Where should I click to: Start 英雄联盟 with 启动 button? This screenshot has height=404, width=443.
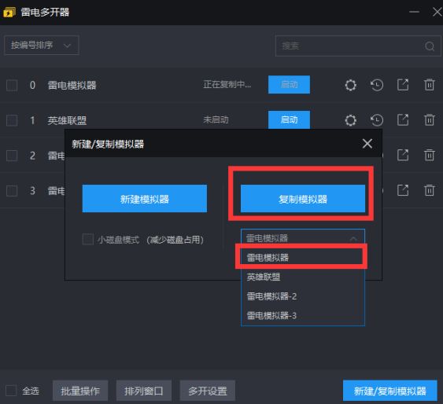pyautogui.click(x=289, y=119)
